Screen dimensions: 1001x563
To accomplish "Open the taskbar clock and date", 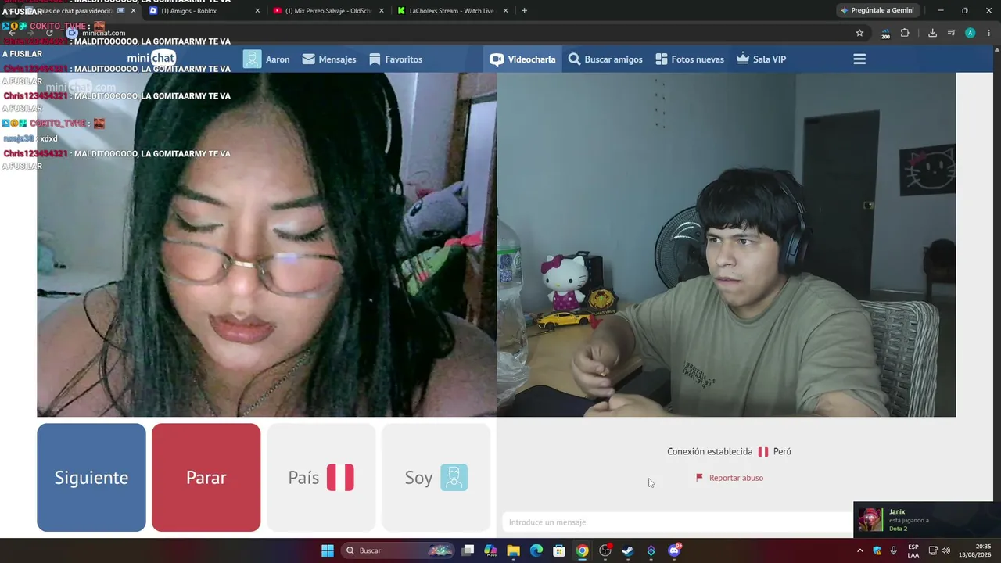I will click(976, 550).
